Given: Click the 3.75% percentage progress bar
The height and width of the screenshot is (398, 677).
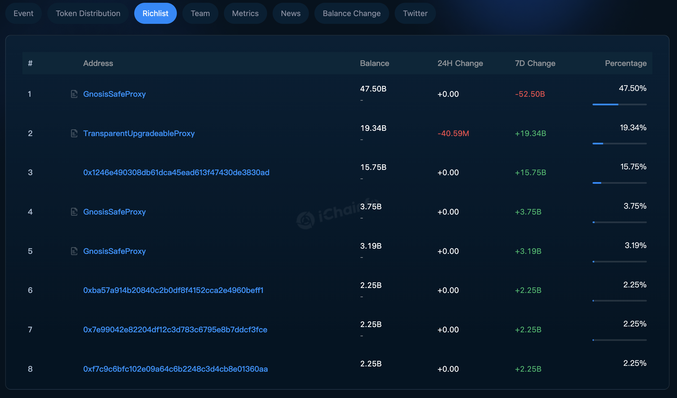Looking at the screenshot, I should (619, 222).
